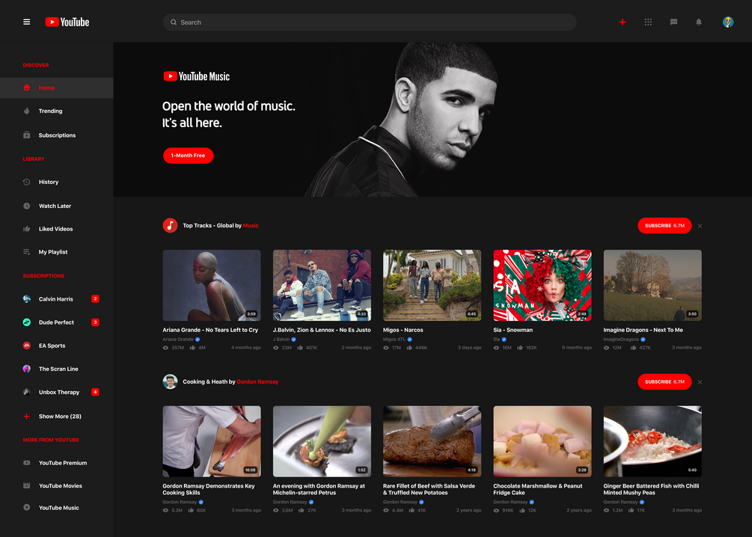The height and width of the screenshot is (537, 752).
Task: Click the Liked Videos thumbs-up icon
Action: [x=27, y=229]
